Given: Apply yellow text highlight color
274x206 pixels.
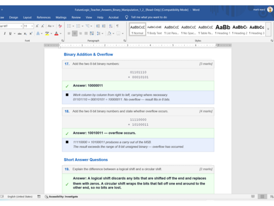Looking at the screenshot, I should pos(47,34).
